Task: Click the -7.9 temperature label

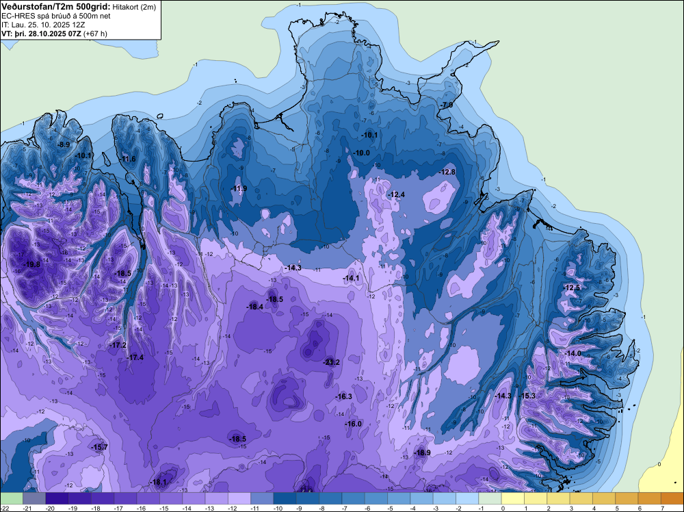Action: 446,105
